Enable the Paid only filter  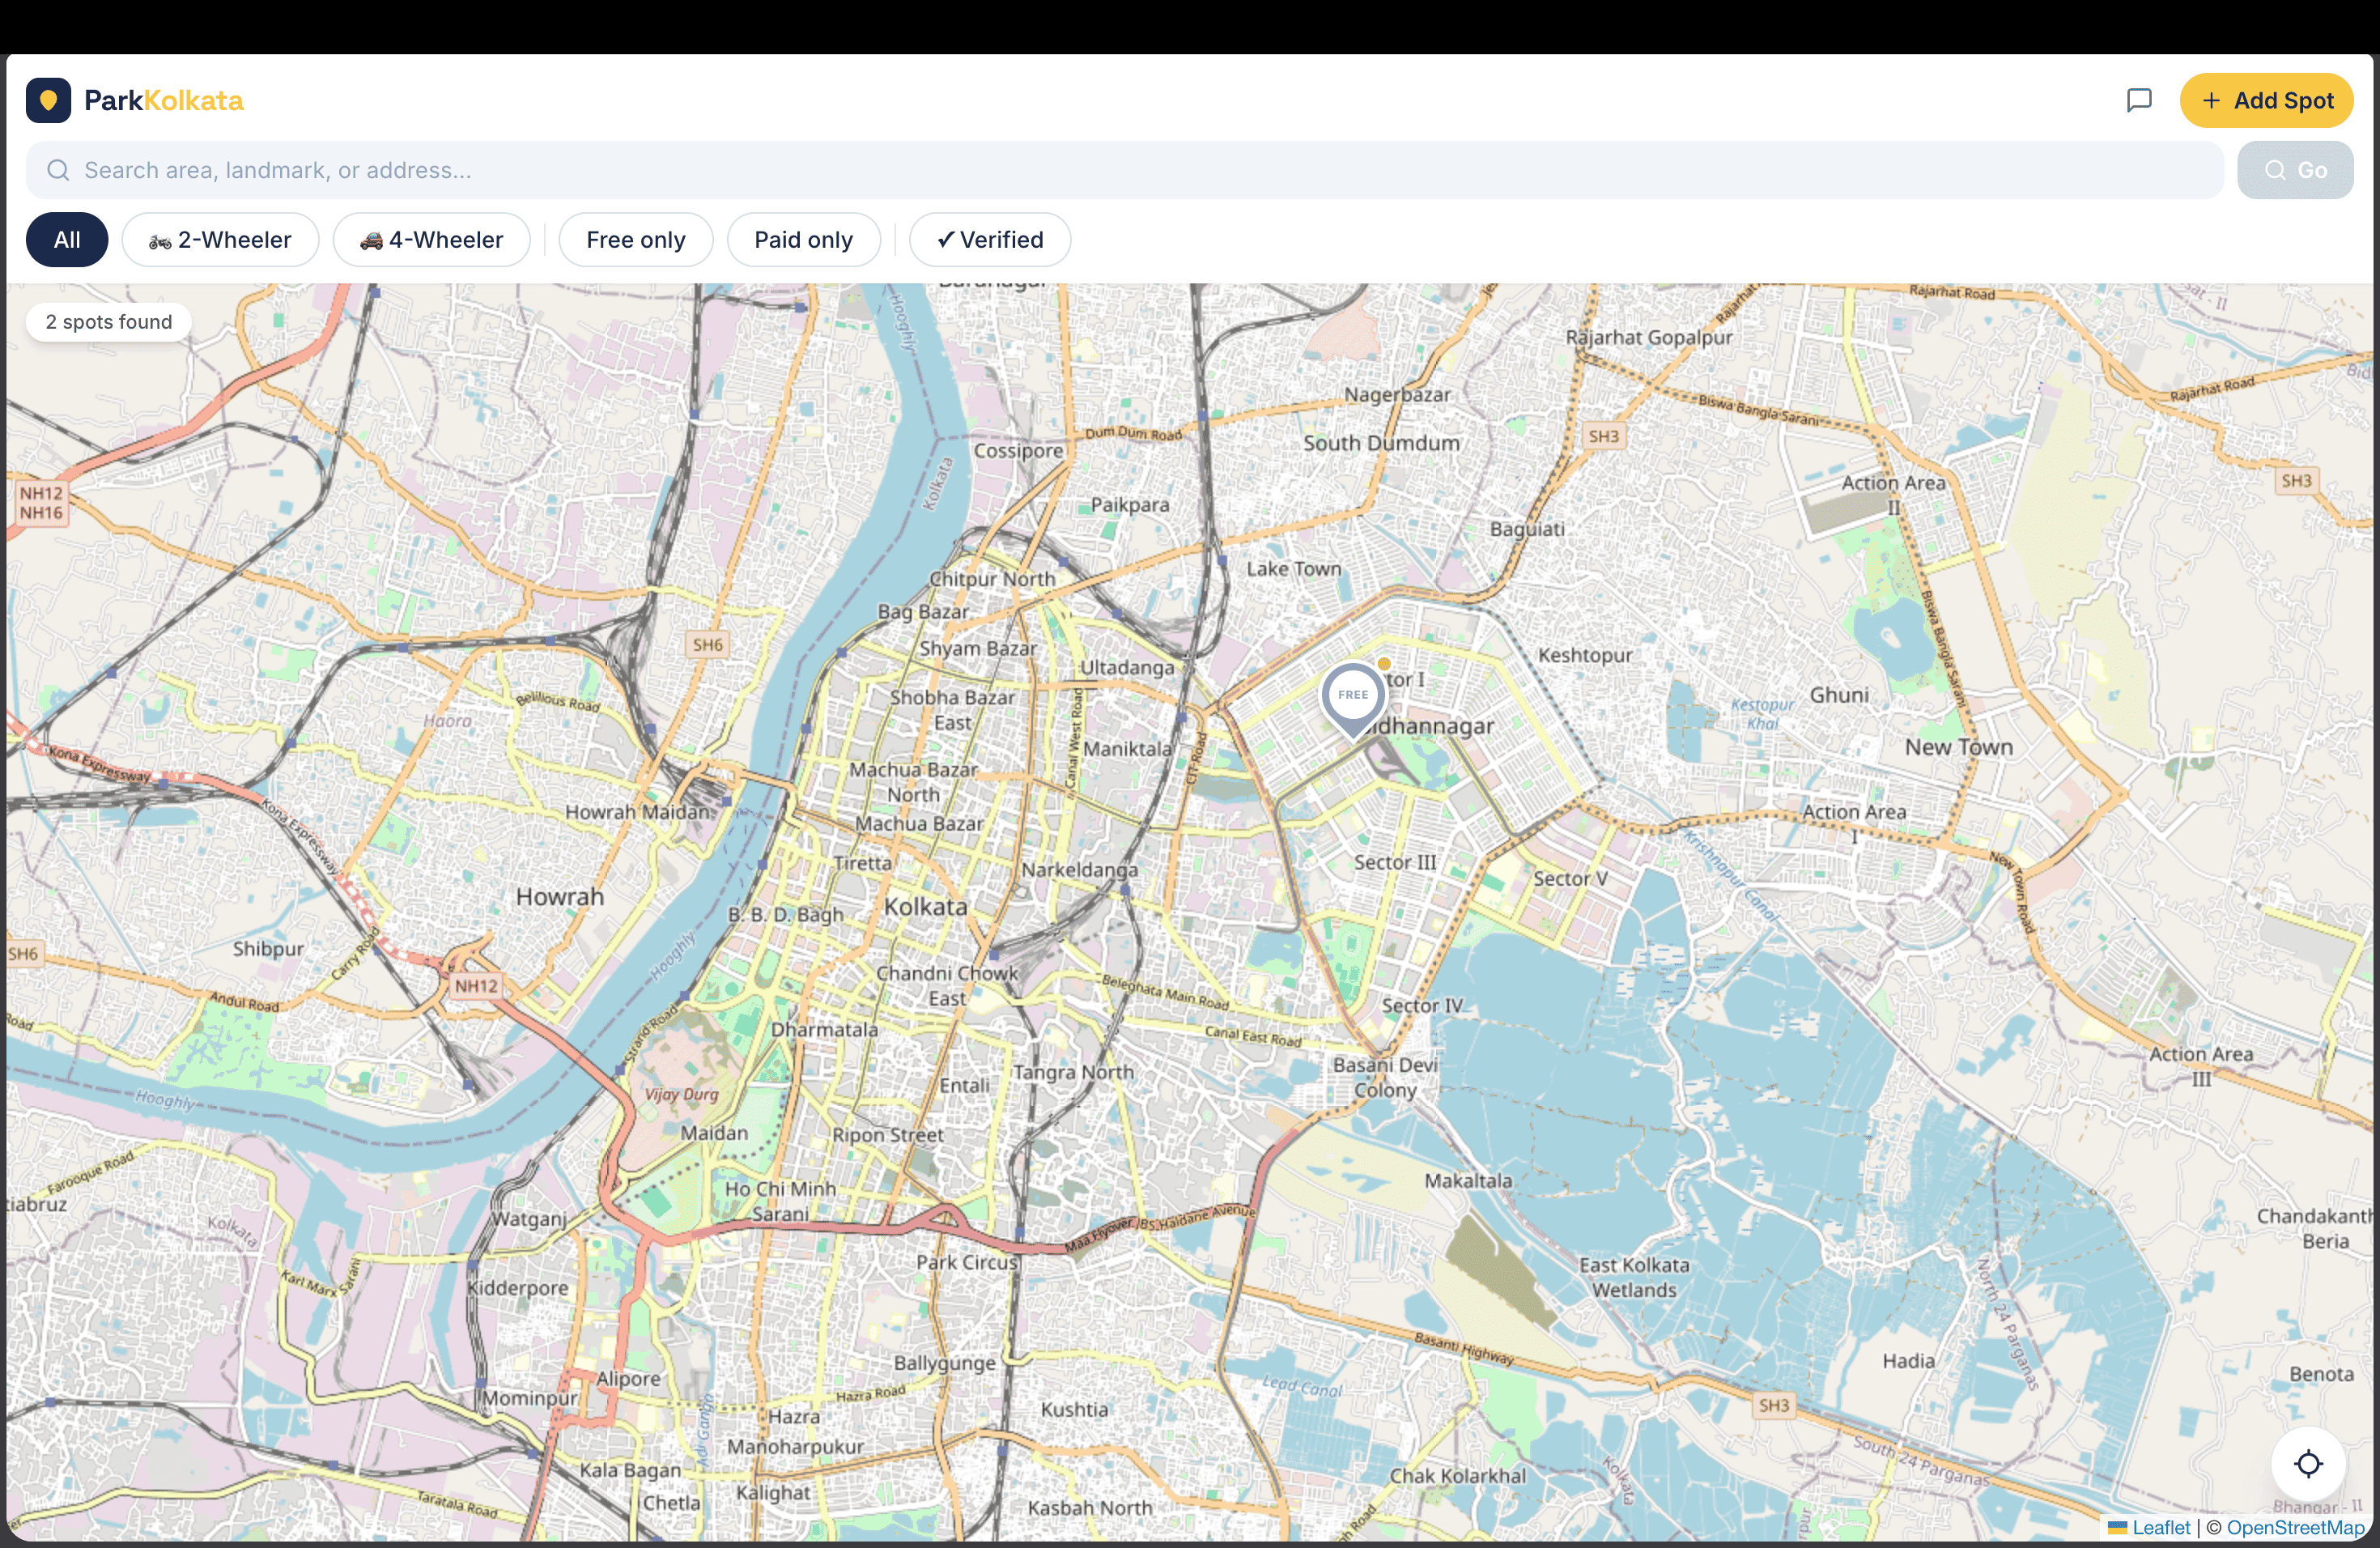pos(804,240)
